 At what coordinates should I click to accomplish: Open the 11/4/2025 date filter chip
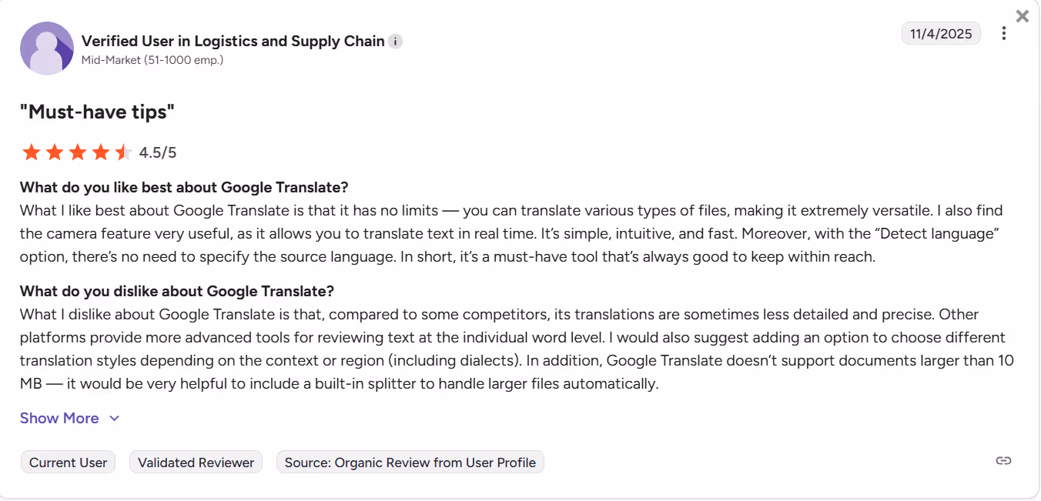click(941, 33)
